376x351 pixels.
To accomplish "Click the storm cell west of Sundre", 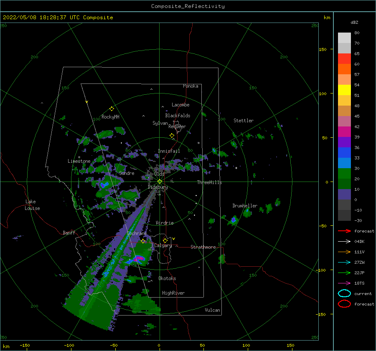I will 104,185.
